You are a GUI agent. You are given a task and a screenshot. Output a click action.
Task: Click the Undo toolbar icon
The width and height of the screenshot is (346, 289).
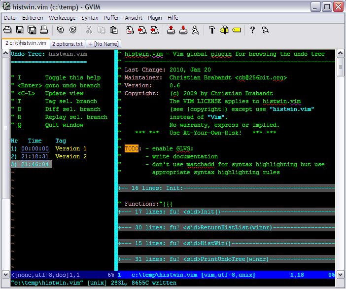[x=60, y=30]
